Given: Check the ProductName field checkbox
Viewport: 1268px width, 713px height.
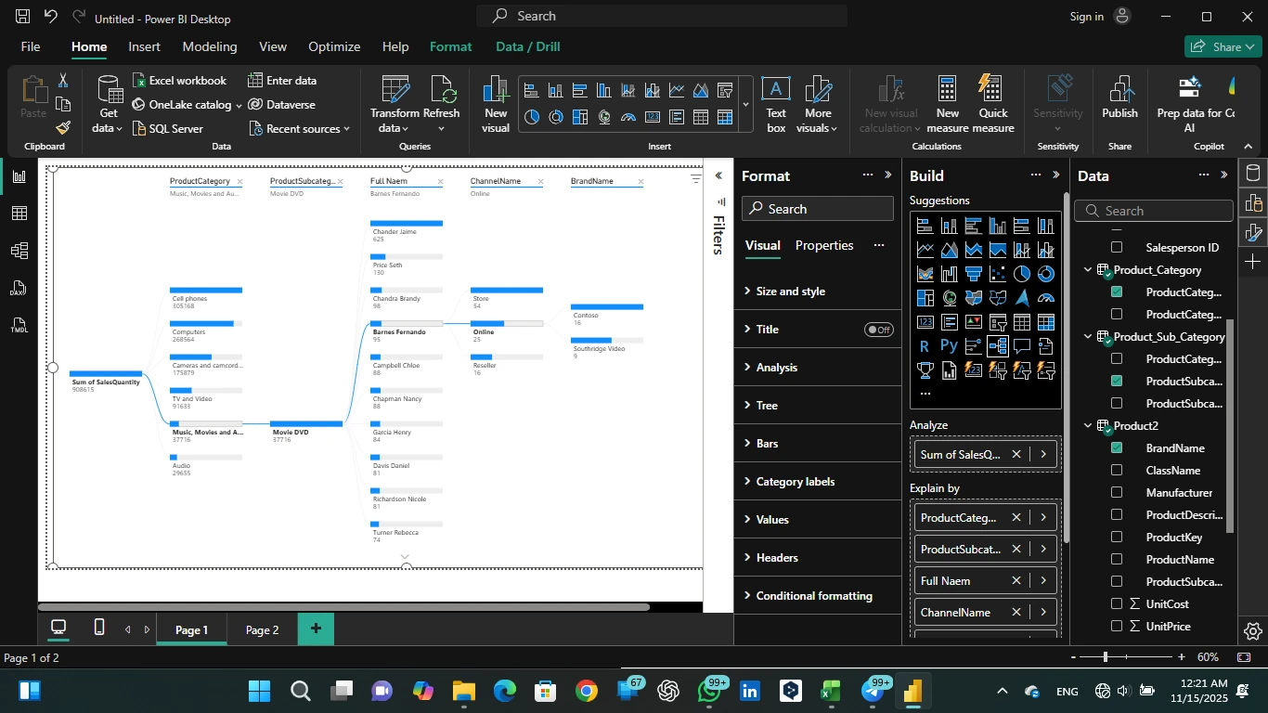Looking at the screenshot, I should point(1117,559).
